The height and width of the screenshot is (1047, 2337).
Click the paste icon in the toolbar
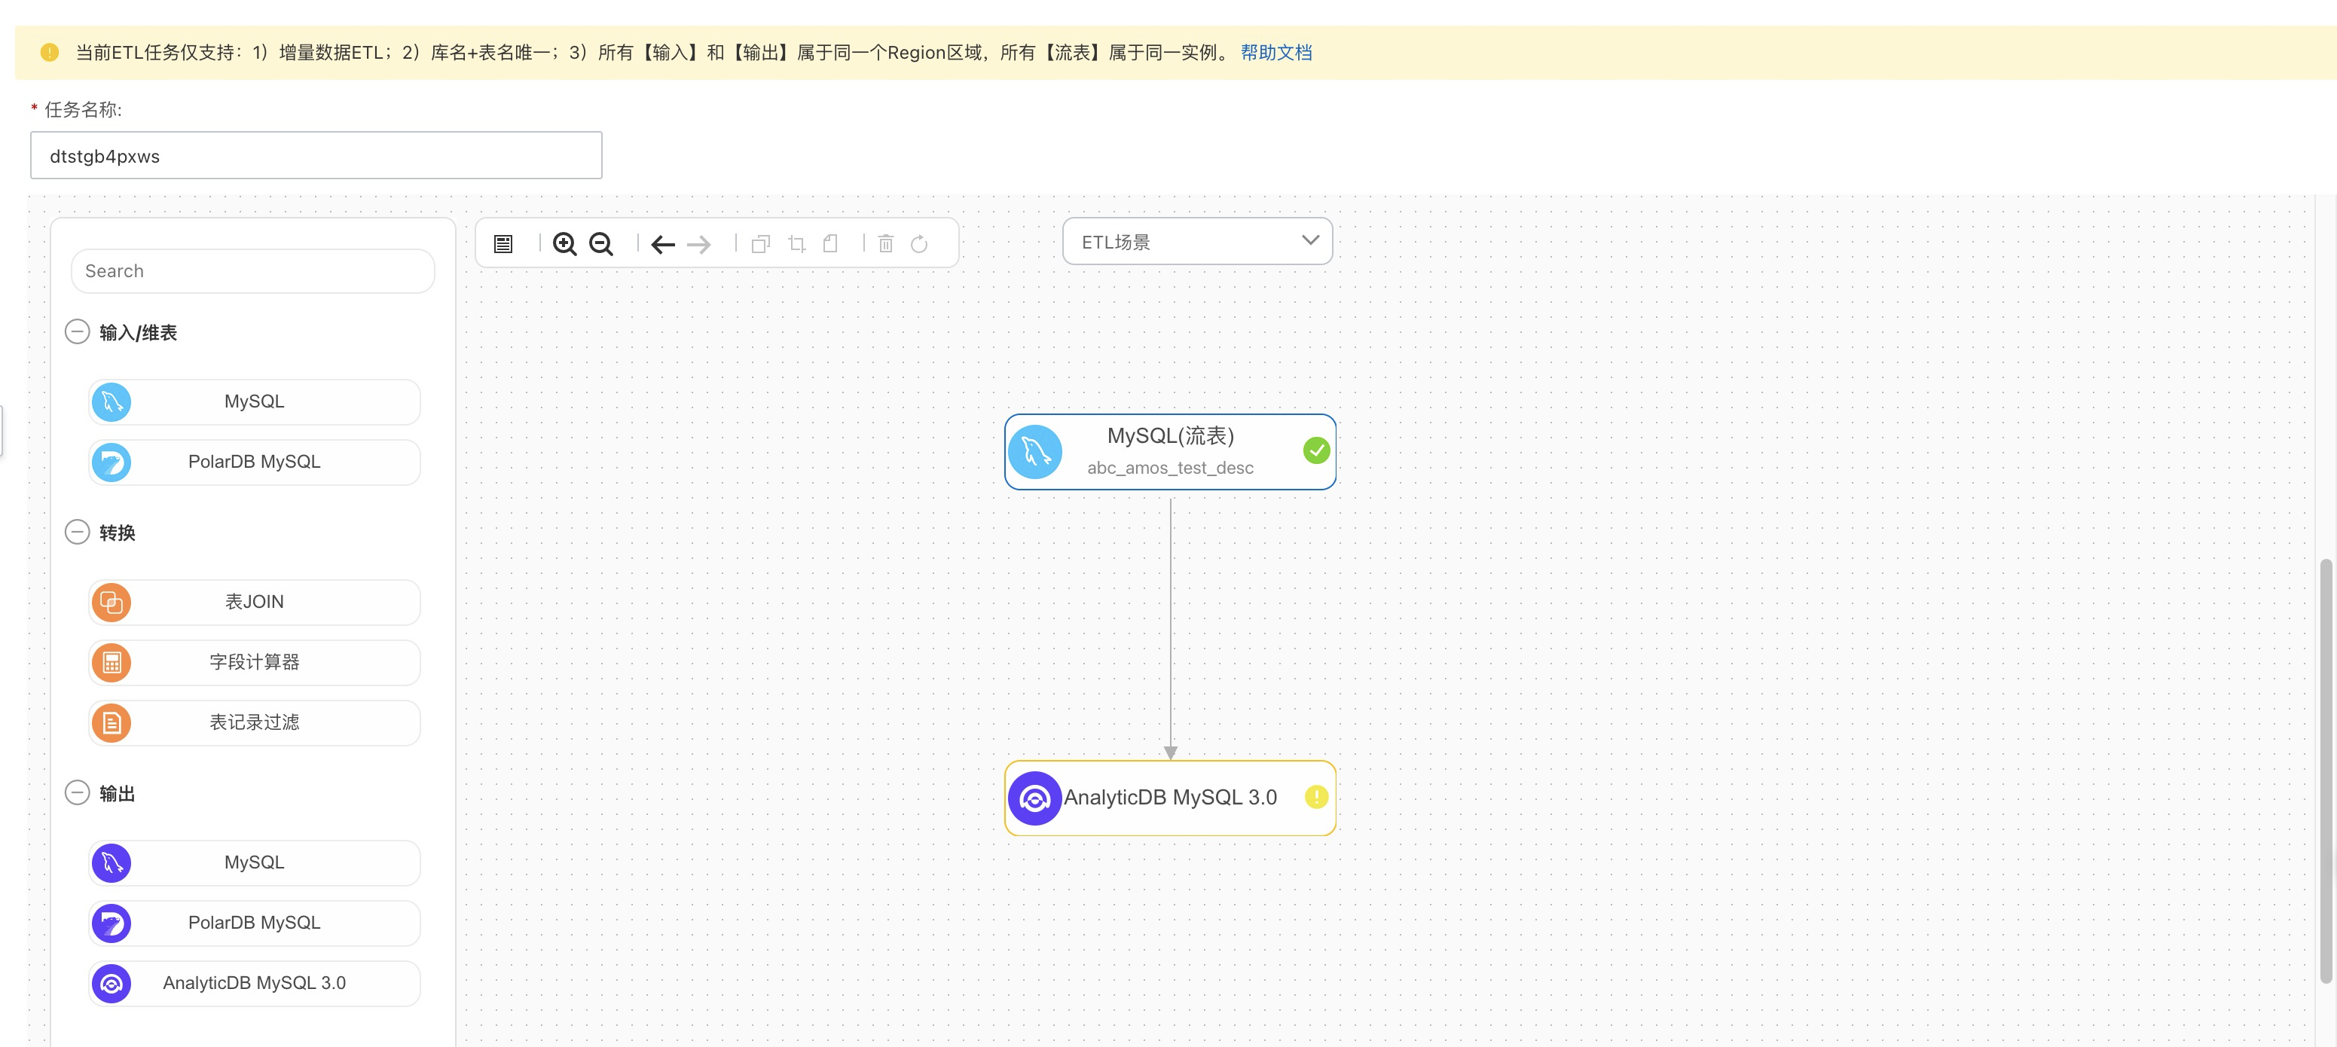[x=830, y=243]
